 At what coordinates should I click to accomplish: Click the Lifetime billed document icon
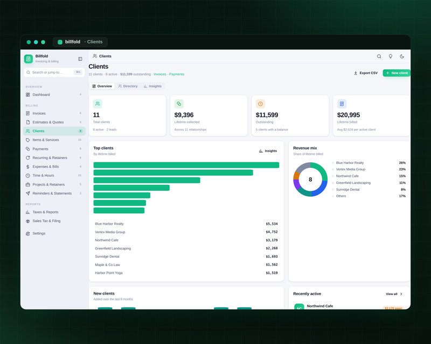tap(342, 104)
